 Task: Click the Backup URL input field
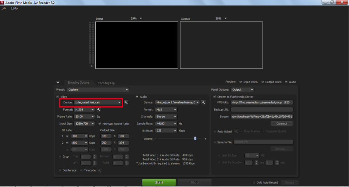[x=262, y=110]
